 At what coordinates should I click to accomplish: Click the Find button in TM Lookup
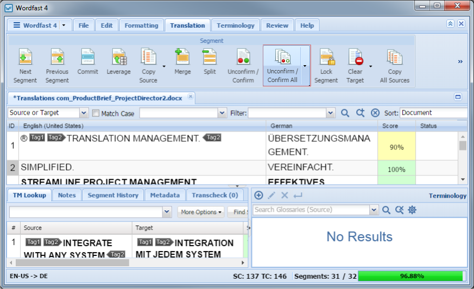[238, 212]
